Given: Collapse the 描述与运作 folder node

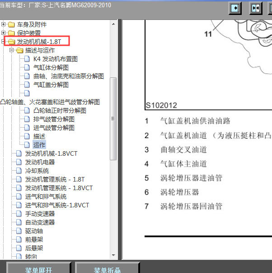Looking at the screenshot, I should click(11, 50).
